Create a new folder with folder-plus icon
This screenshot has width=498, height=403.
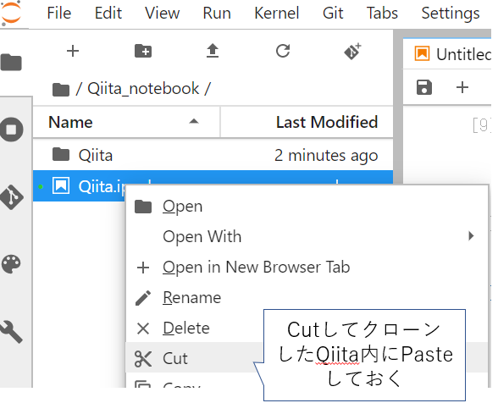coord(143,51)
